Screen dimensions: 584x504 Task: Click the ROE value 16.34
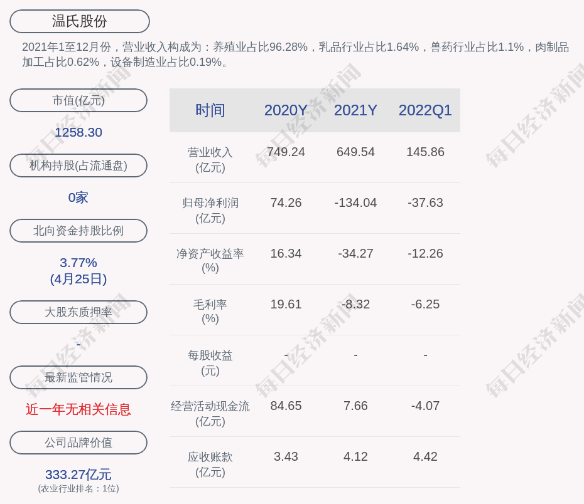click(x=286, y=253)
